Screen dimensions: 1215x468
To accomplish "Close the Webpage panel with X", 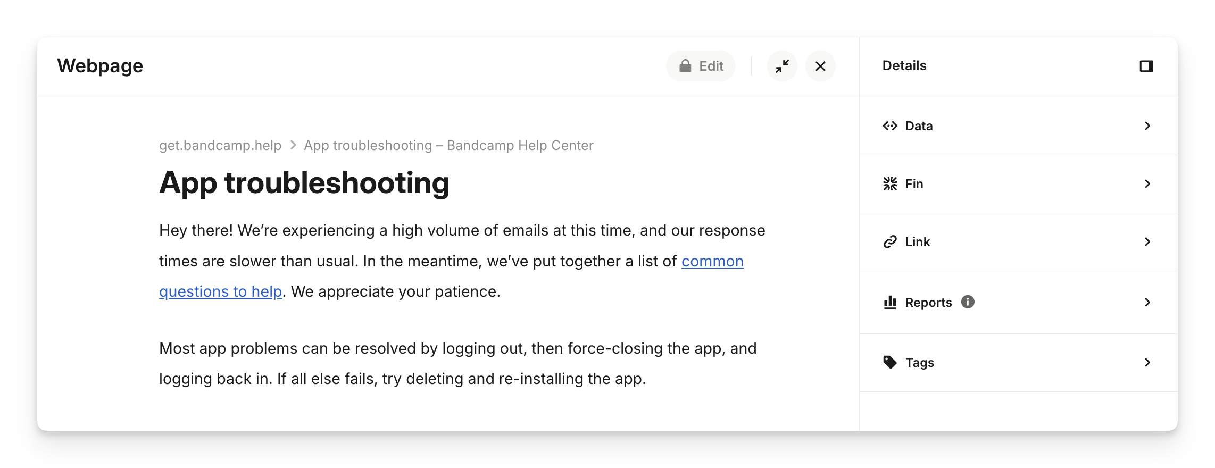I will (x=820, y=66).
